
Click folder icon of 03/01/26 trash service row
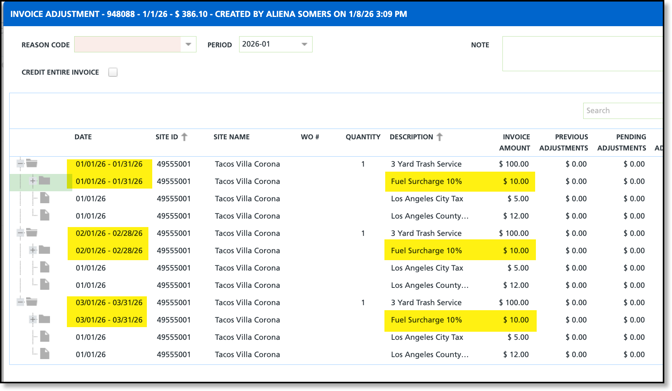32,302
